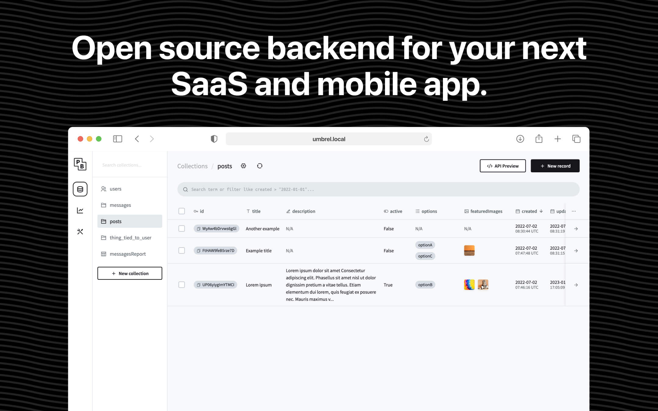This screenshot has width=658, height=411.
Task: Click Safari sidebar toggle icon
Action: [x=118, y=139]
